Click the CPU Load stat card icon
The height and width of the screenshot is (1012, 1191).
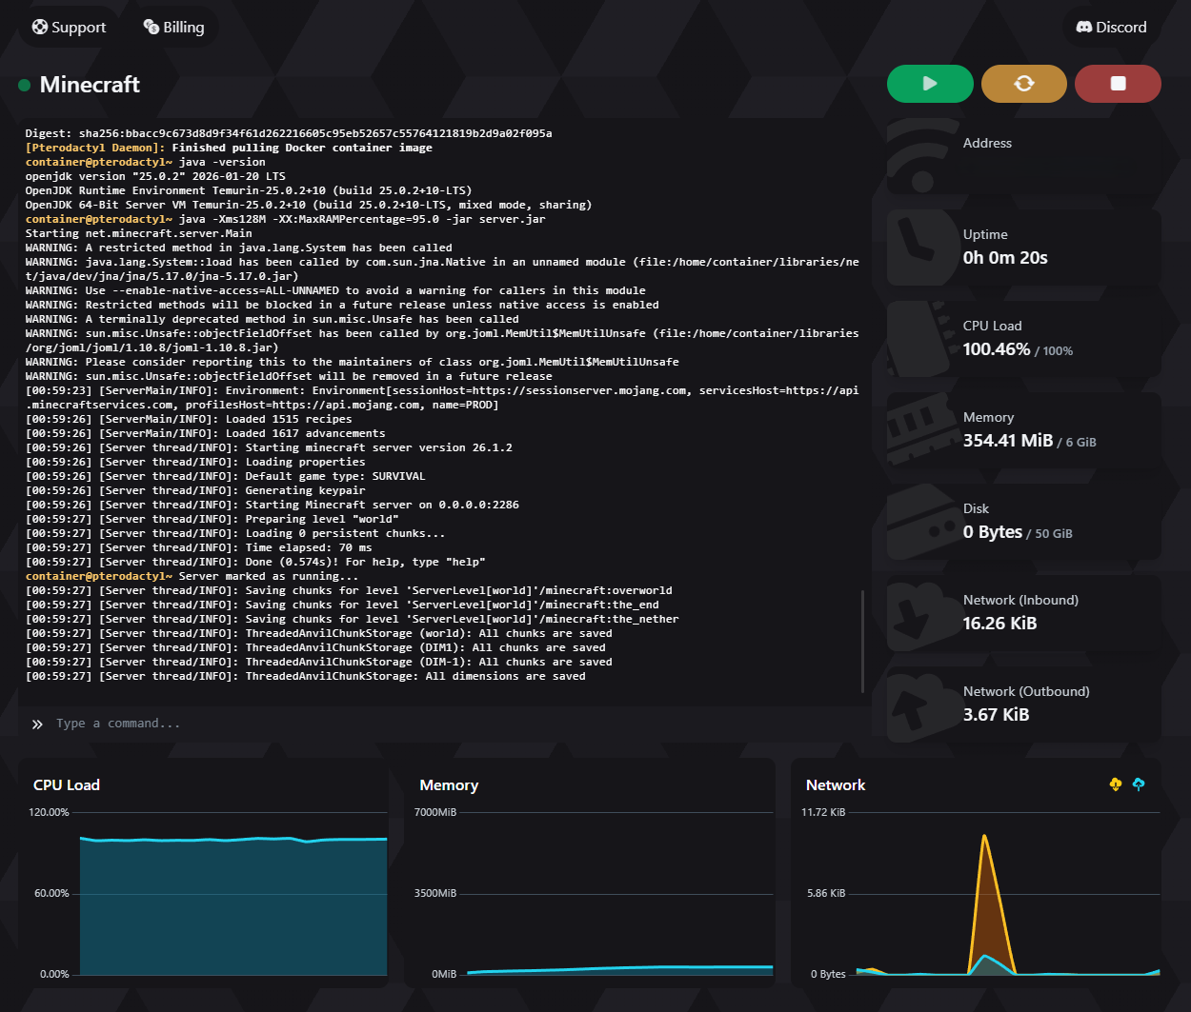pyautogui.click(x=917, y=338)
